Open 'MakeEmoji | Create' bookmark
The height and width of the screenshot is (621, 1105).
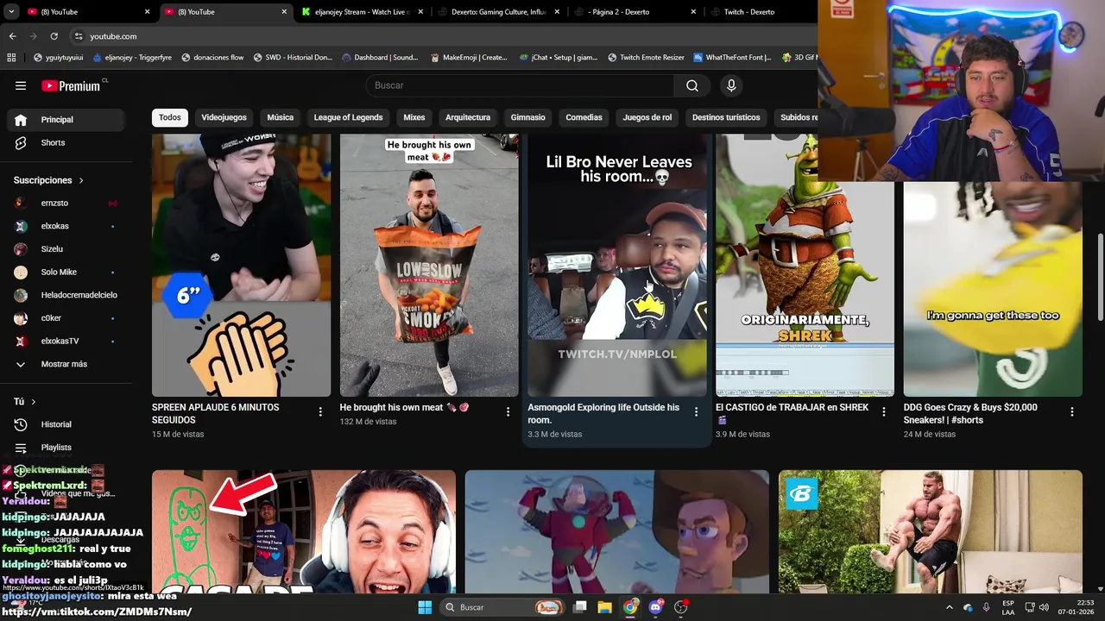click(x=468, y=58)
